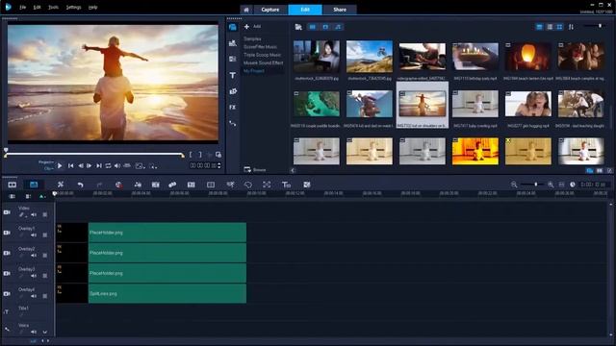Open the Multi-Camera Editor

[211, 185]
